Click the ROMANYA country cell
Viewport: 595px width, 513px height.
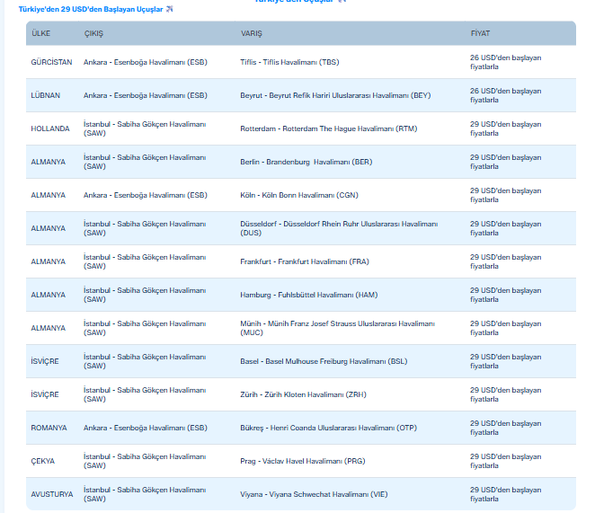(49, 428)
